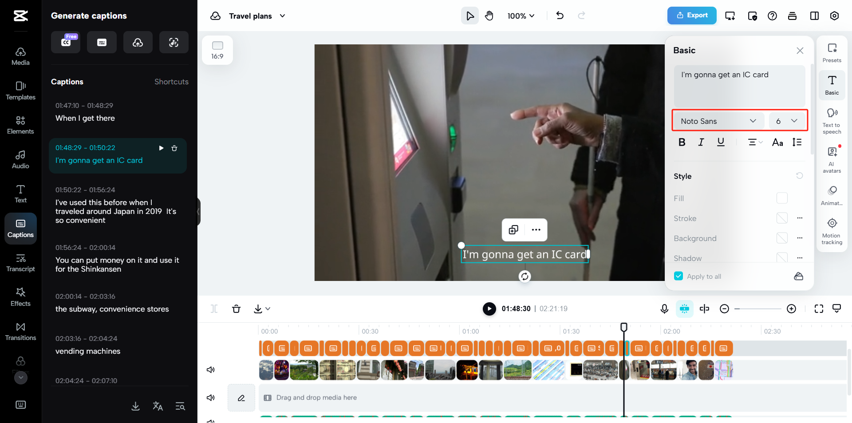
Task: Open the text alignment dropdown
Action: pyautogui.click(x=755, y=142)
